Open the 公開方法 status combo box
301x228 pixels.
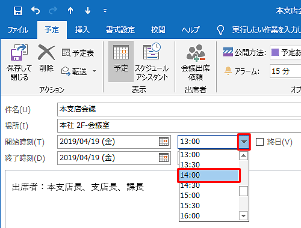tap(285, 52)
